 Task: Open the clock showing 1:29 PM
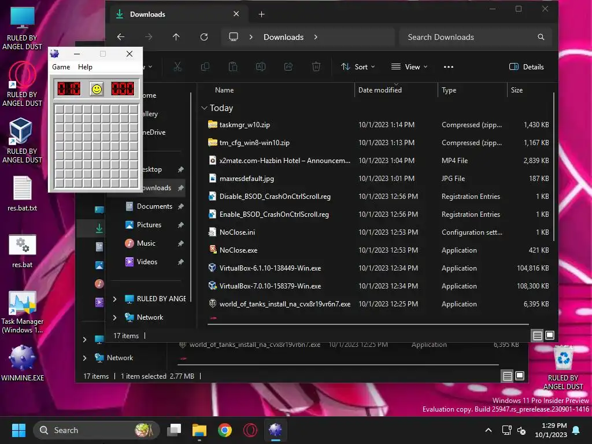coord(551,430)
